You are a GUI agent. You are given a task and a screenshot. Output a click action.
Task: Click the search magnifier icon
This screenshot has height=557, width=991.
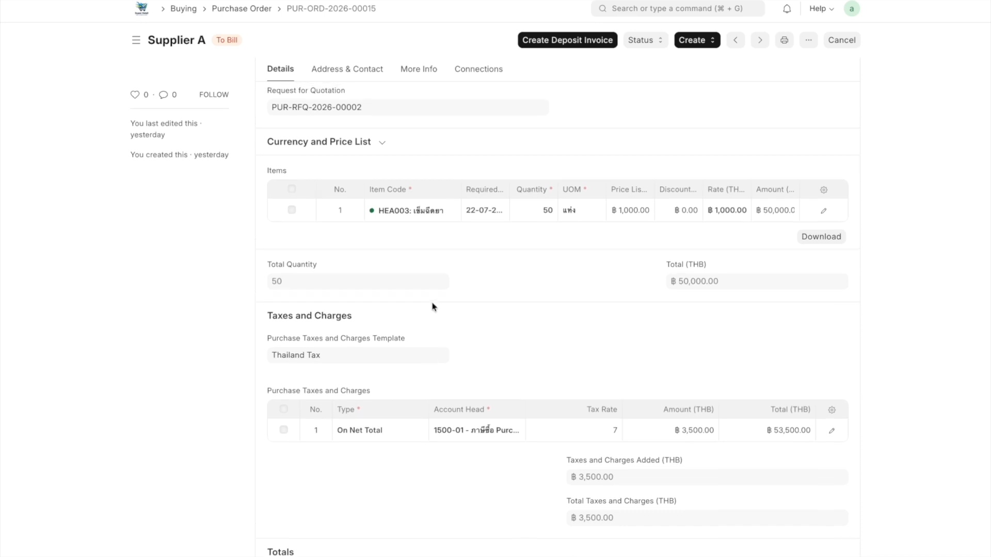(602, 9)
